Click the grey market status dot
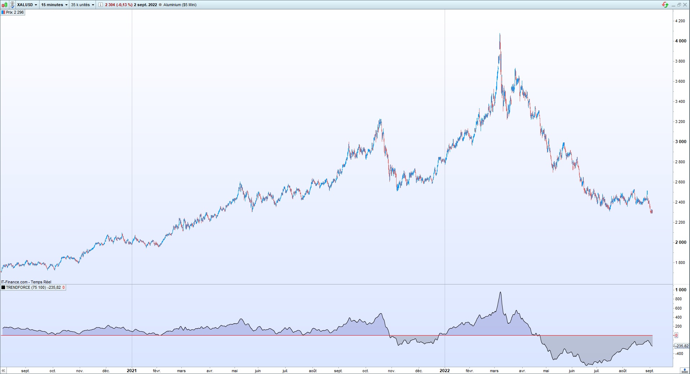The height and width of the screenshot is (374, 690). pyautogui.click(x=160, y=5)
